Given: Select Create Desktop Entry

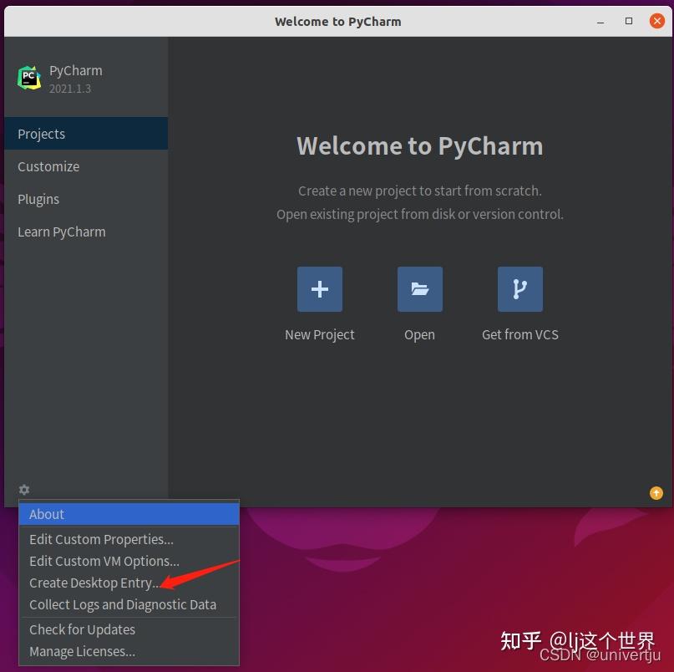Looking at the screenshot, I should pos(94,583).
